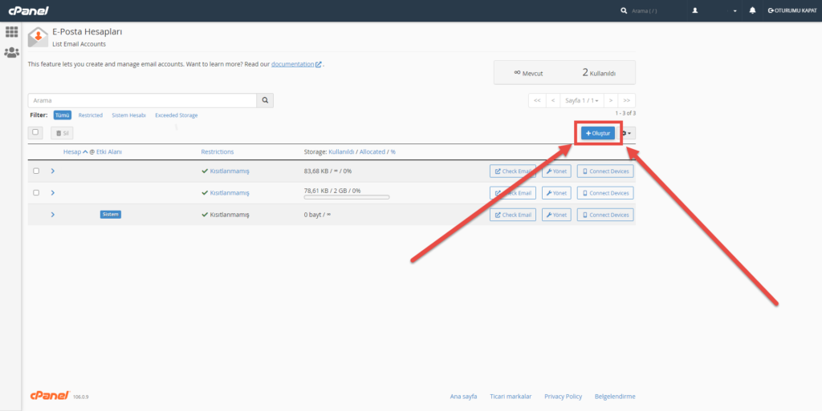Image resolution: width=822 pixels, height=411 pixels.
Task: Check the first email account checkbox
Action: coord(36,171)
